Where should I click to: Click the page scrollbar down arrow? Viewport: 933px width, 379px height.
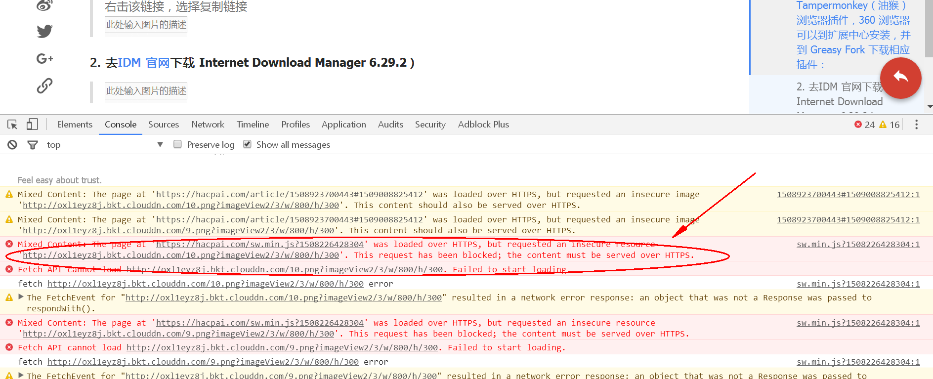[929, 107]
